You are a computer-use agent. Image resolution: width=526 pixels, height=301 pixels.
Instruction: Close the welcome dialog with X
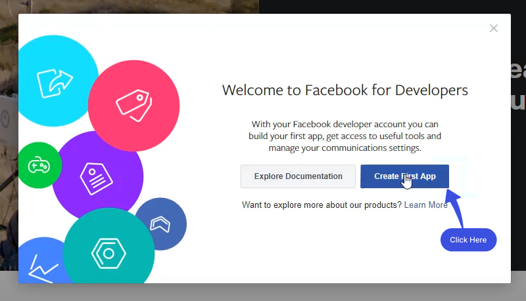pos(494,28)
